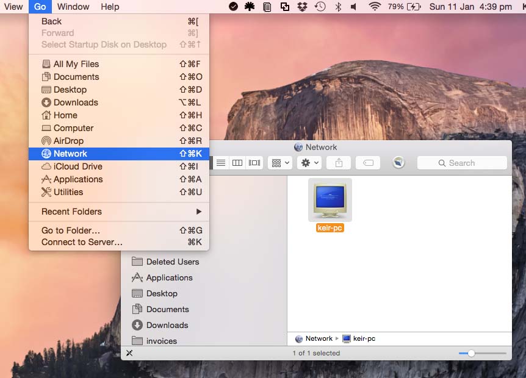This screenshot has width=526, height=378.
Task: Click the date and time in menu bar
Action: tap(470, 7)
